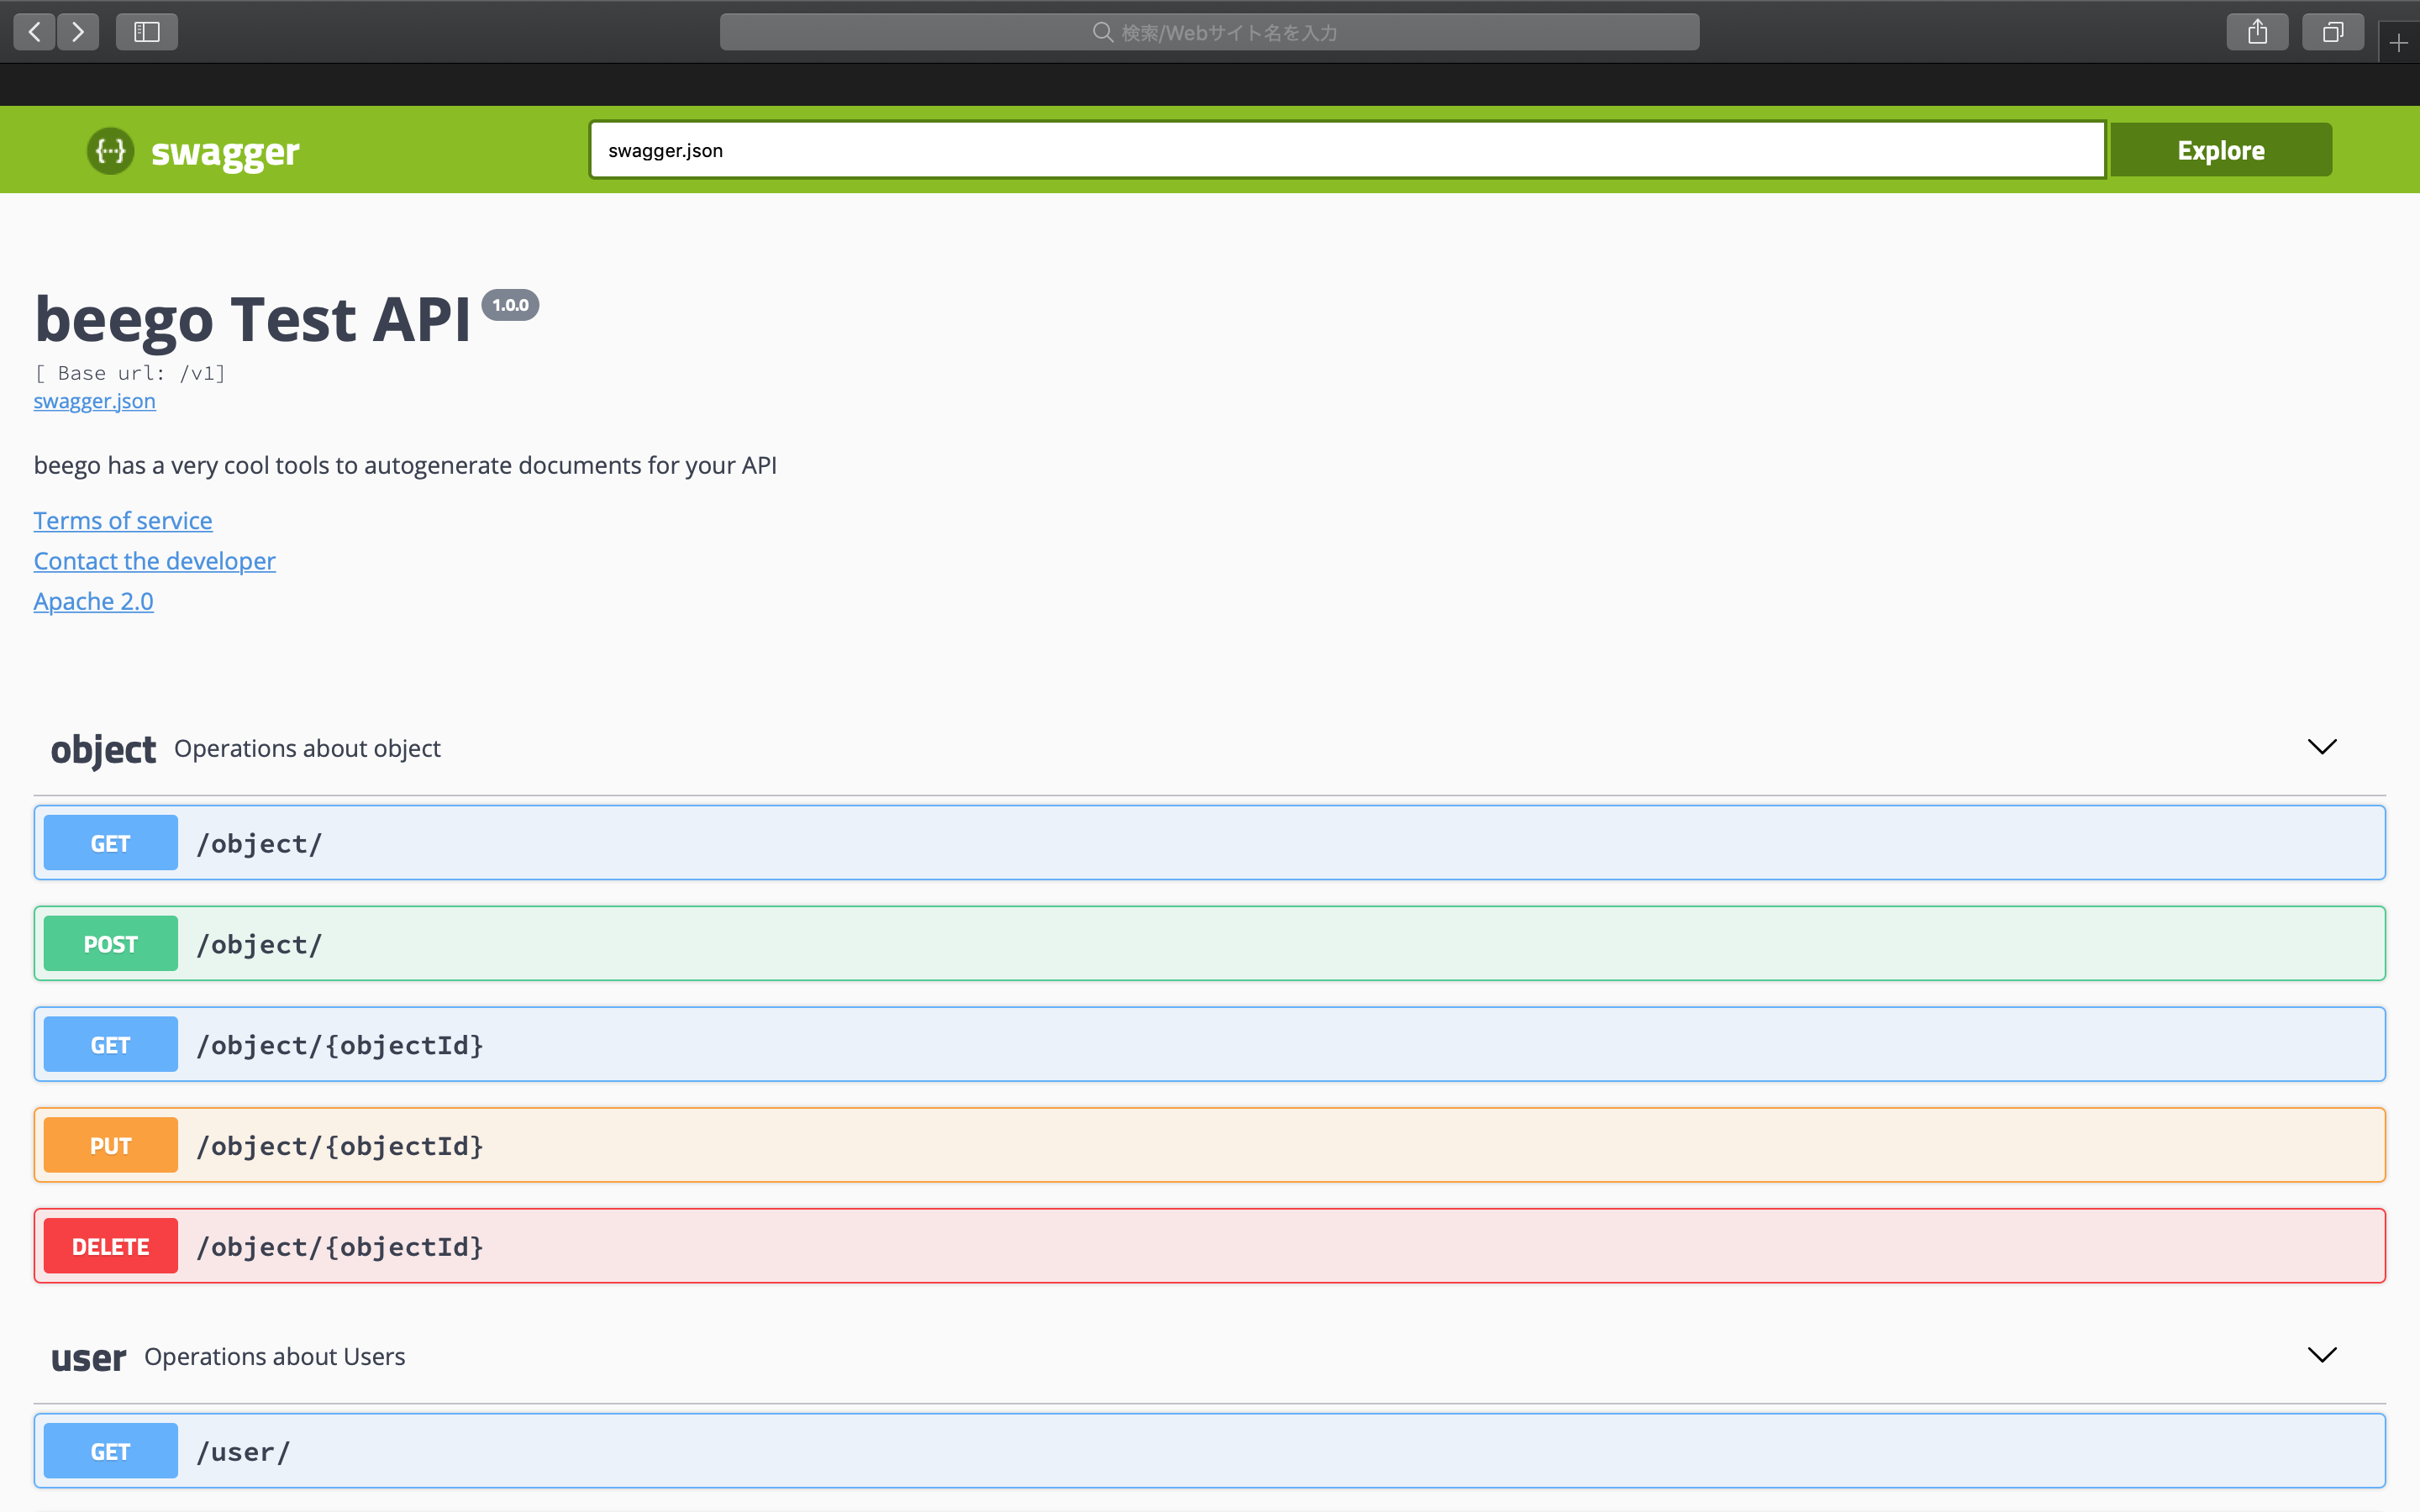Open the Terms of service link

(x=123, y=521)
